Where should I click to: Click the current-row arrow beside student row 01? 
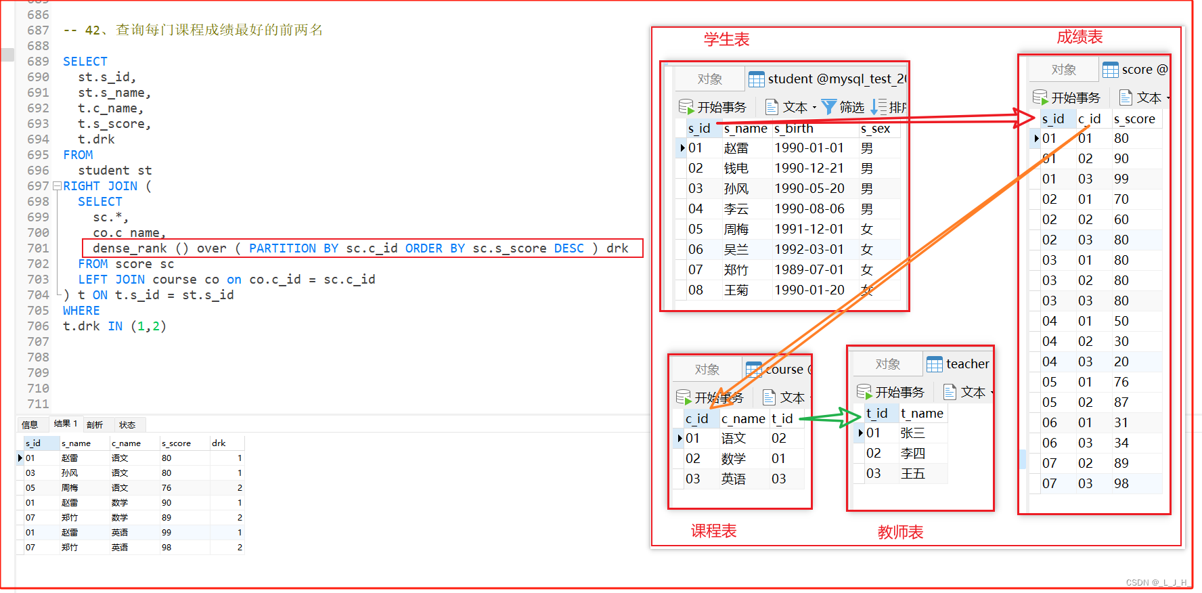[682, 148]
